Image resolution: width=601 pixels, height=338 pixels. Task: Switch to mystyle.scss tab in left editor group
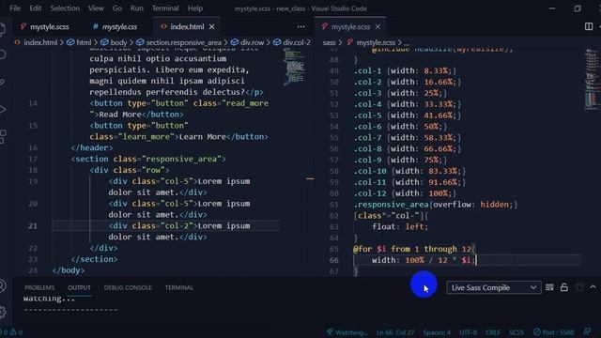pos(45,26)
